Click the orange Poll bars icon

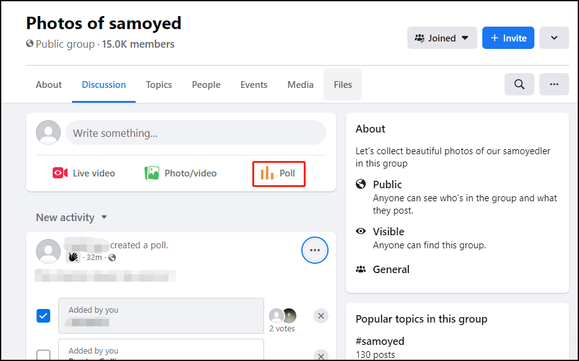click(267, 173)
